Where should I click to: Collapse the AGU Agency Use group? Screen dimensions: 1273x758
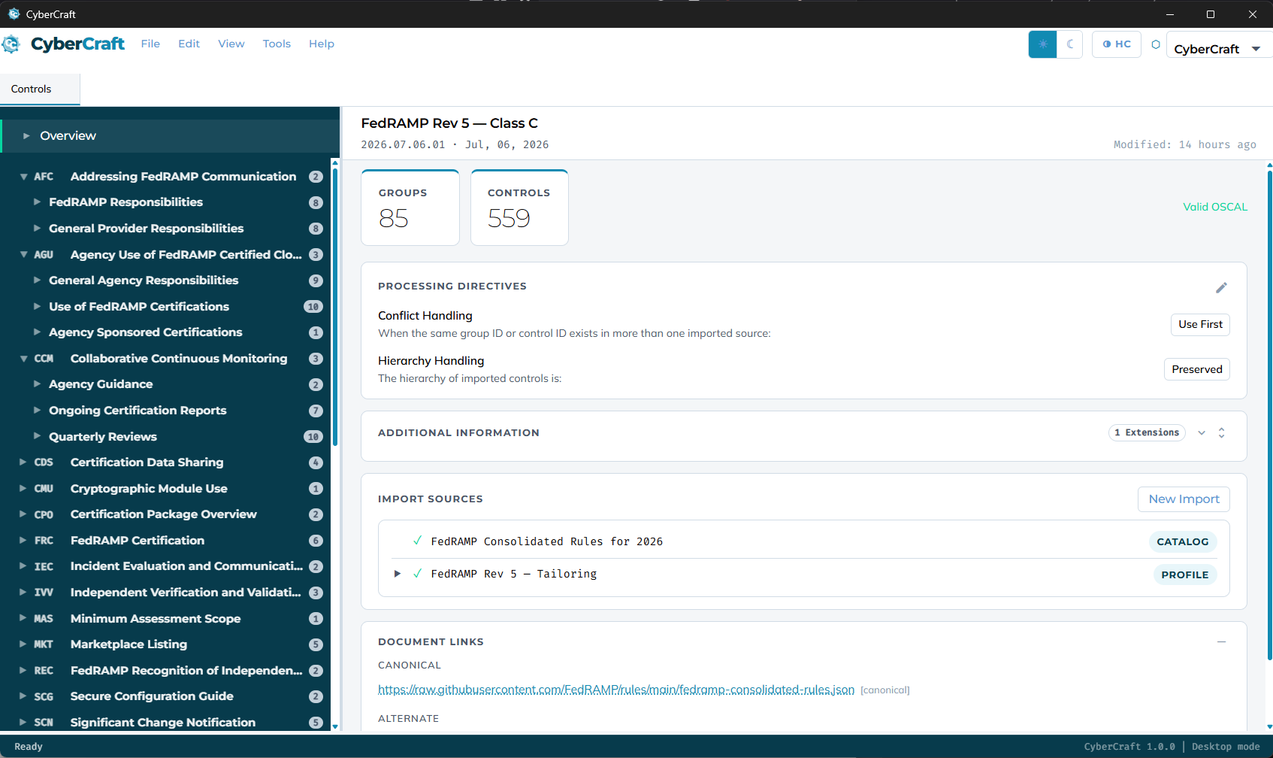coord(24,255)
